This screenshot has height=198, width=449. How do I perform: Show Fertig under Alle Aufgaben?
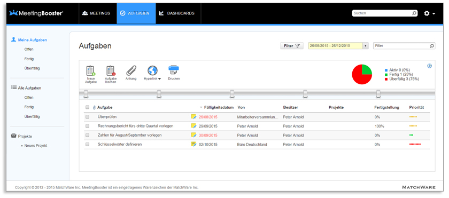point(29,107)
